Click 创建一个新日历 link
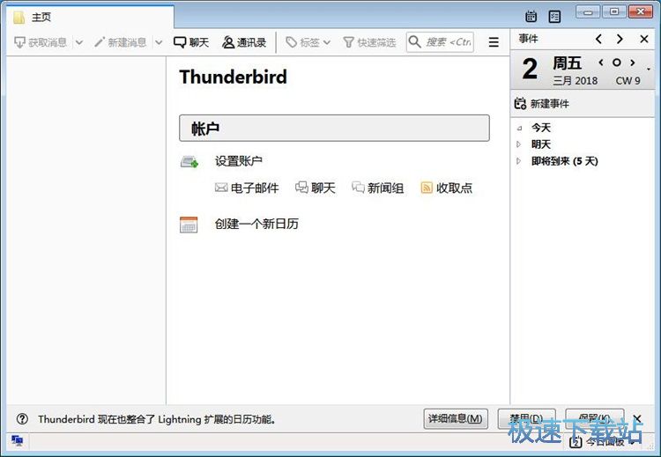 256,224
